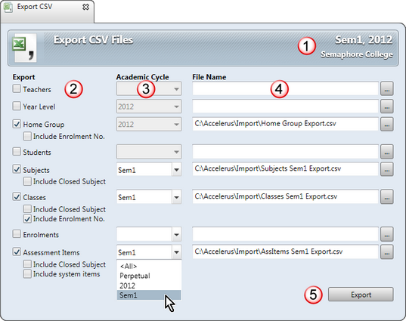Browse file for Home Group export
406x321 pixels.
click(x=387, y=124)
